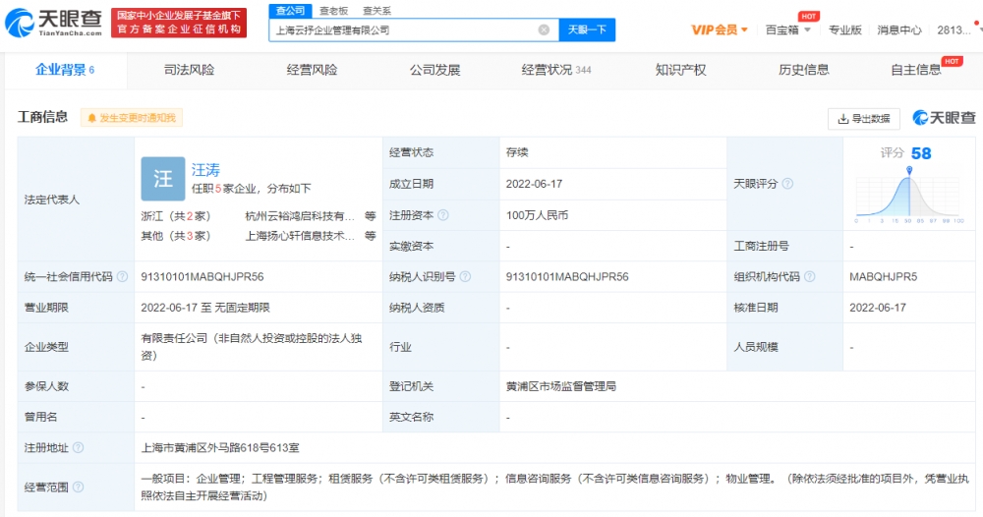
Task: Click the 经营范围 description text
Action: point(554,487)
